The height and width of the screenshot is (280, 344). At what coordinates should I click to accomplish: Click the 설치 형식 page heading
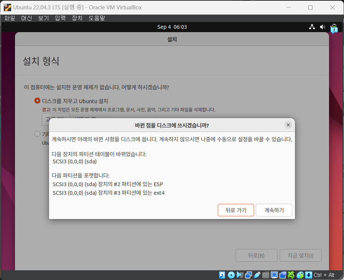[41, 61]
